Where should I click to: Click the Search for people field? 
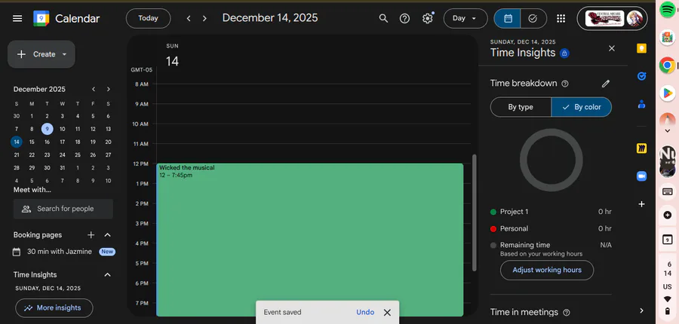coord(65,209)
